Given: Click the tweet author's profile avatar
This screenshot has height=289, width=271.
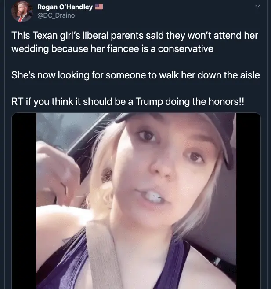Looking at the screenshot, I should click(x=22, y=11).
